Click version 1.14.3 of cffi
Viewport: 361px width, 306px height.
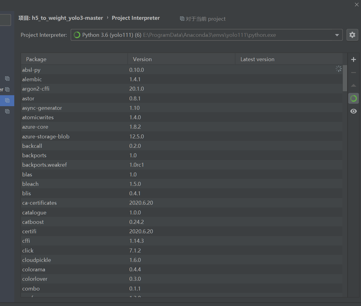coord(137,241)
